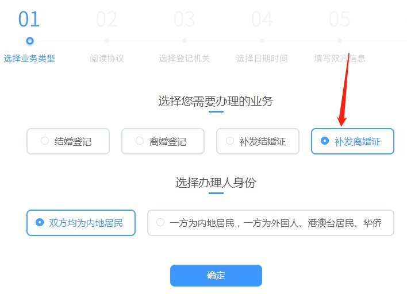407x294 pixels.
Task: Click the step 03 progress dot
Action: [185, 41]
